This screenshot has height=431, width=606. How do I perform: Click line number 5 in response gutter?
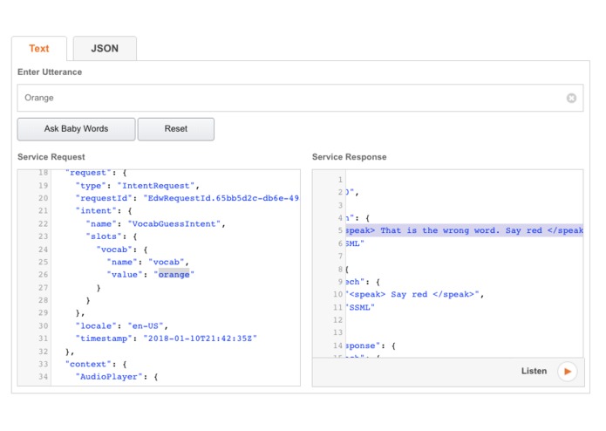pyautogui.click(x=341, y=230)
